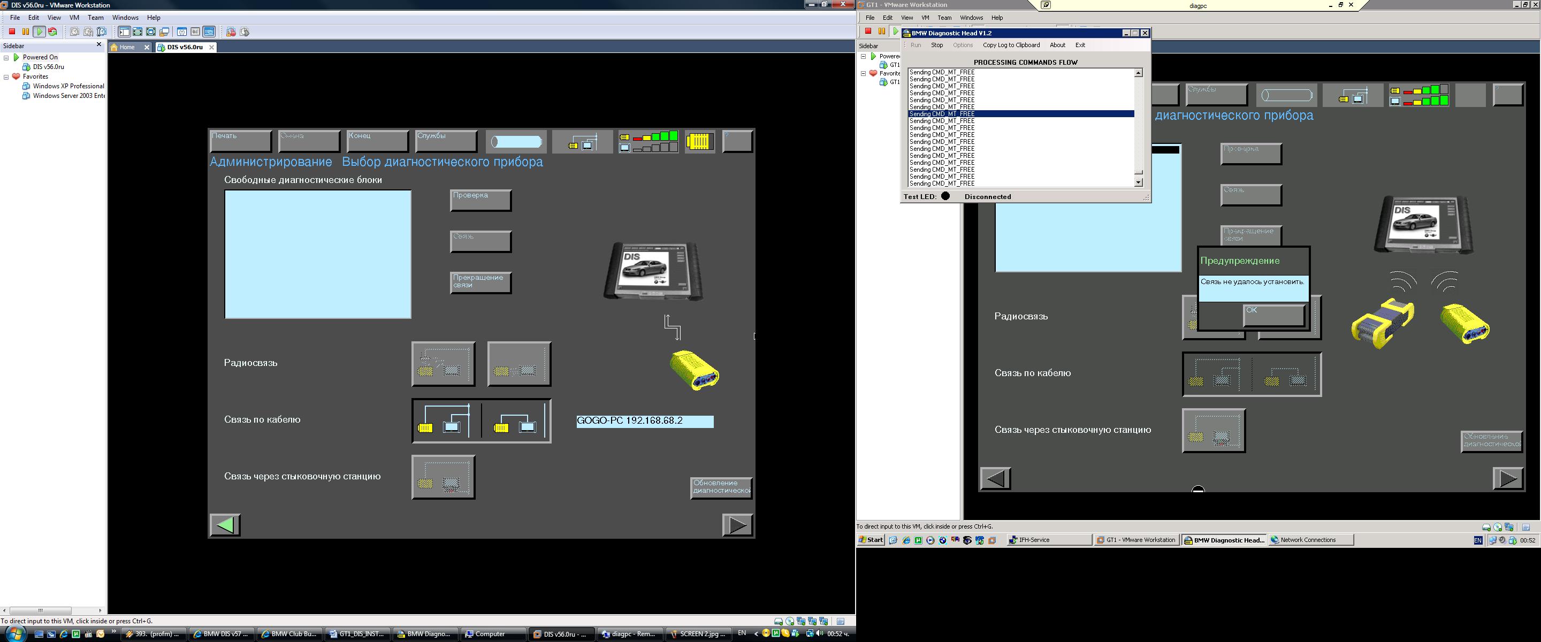The height and width of the screenshot is (642, 1541).
Task: Click the Record movie icon in DIS toolbar
Action: pyautogui.click(x=231, y=32)
